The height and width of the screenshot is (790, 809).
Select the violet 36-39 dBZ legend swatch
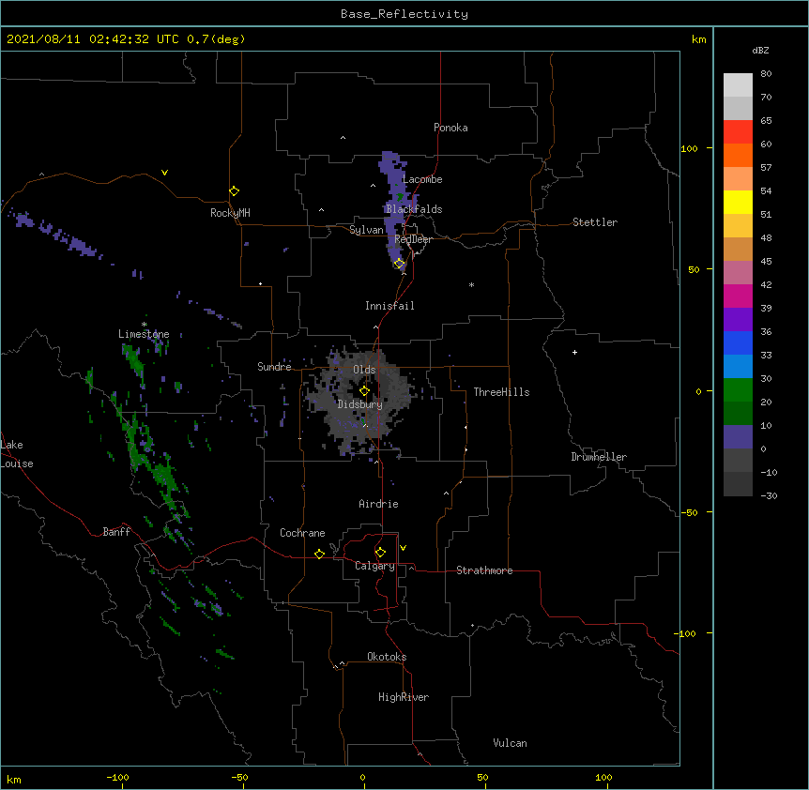(738, 320)
